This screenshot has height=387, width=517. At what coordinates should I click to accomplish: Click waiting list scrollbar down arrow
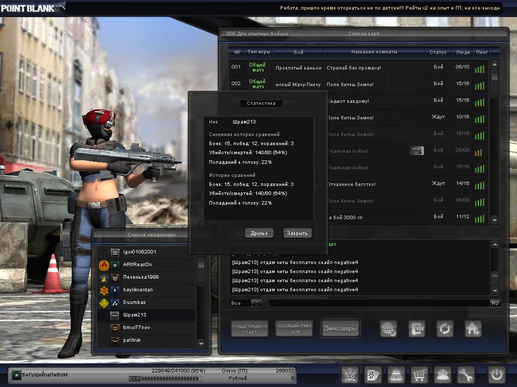click(201, 344)
